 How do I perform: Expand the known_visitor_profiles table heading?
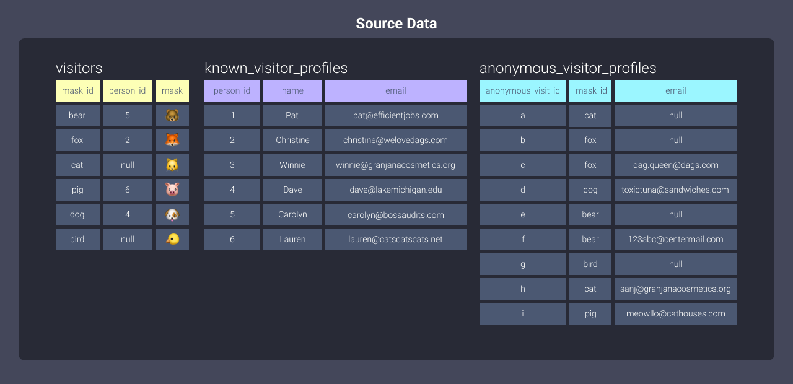[x=276, y=68]
